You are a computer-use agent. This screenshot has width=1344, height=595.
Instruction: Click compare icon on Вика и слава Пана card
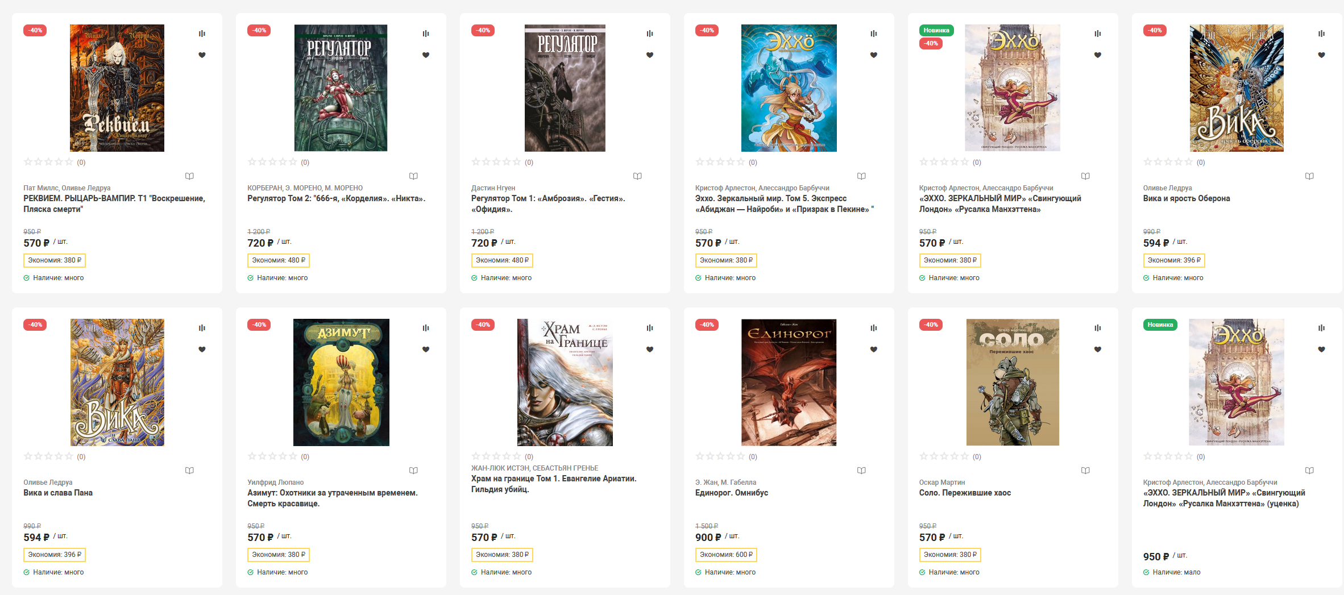(x=202, y=328)
